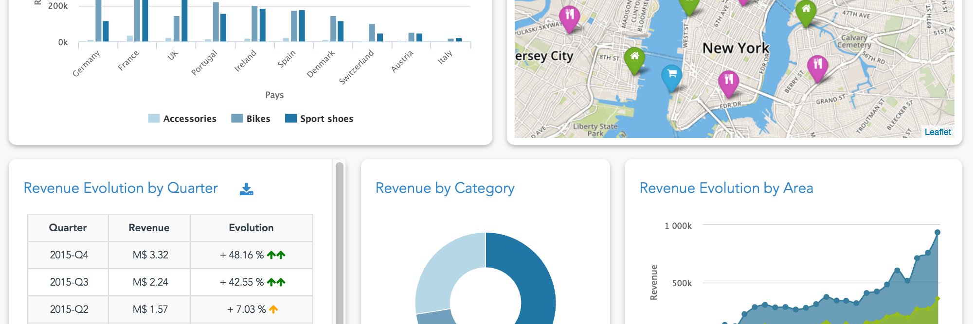Select the 2015-Q4 quarter cell
Viewport: 973px width, 324px height.
pyautogui.click(x=69, y=255)
